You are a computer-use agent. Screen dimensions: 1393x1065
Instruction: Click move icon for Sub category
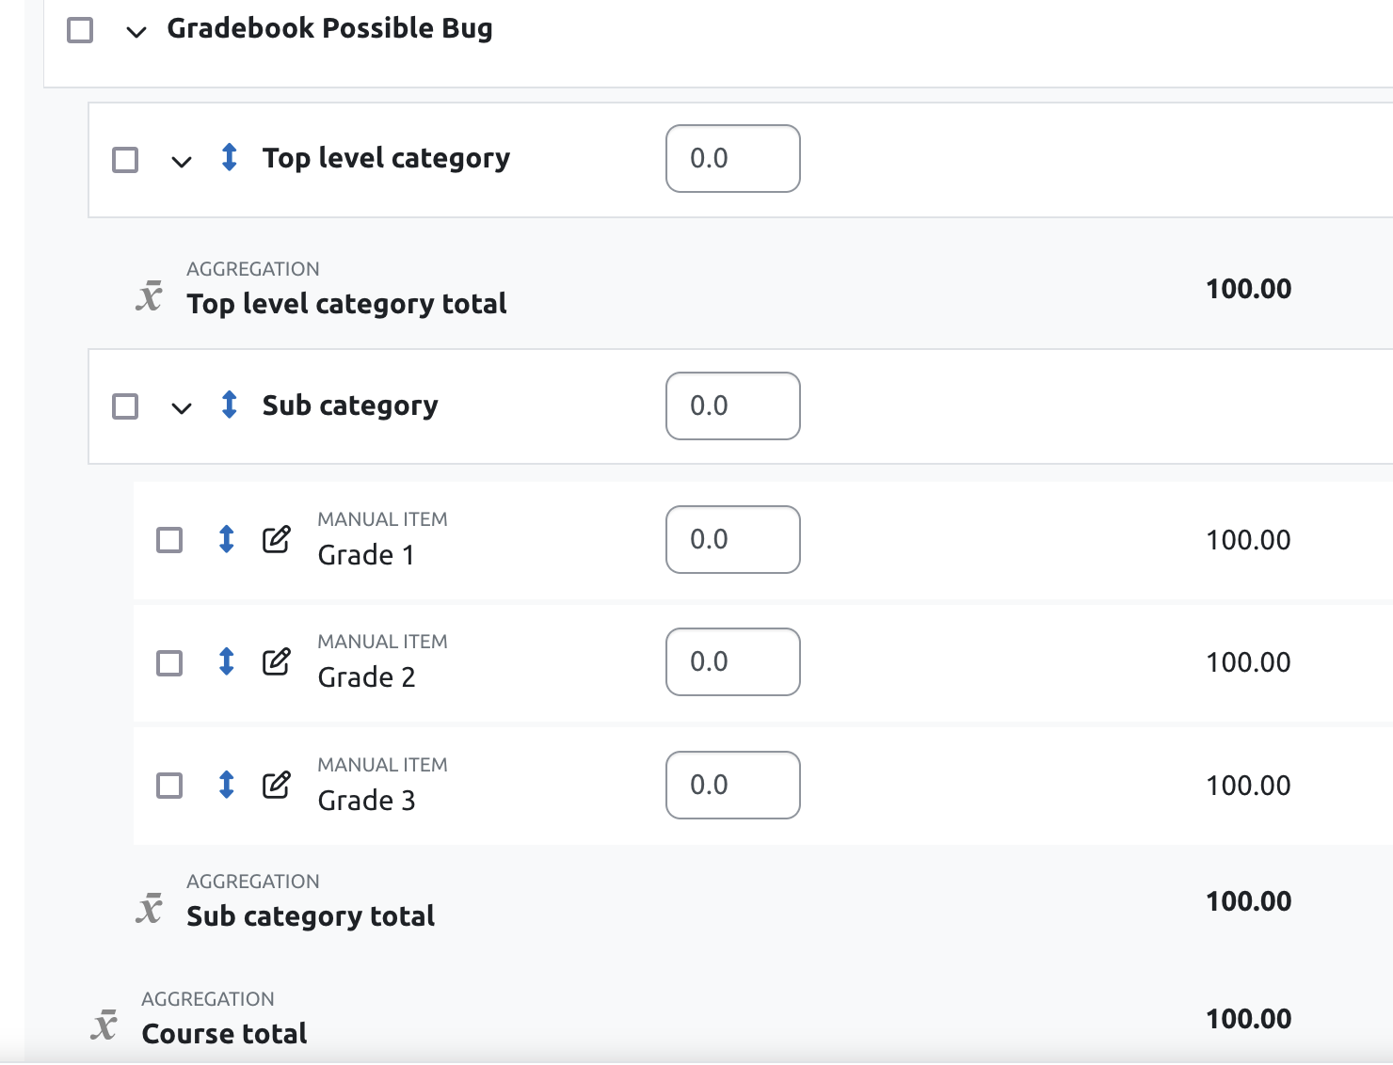[x=229, y=405]
